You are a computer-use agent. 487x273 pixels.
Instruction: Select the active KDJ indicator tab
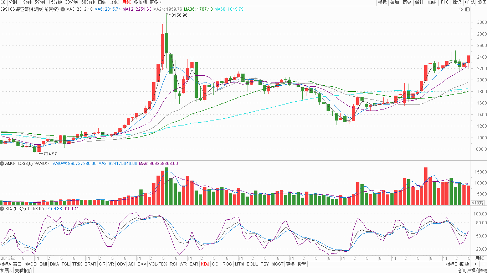click(205, 264)
